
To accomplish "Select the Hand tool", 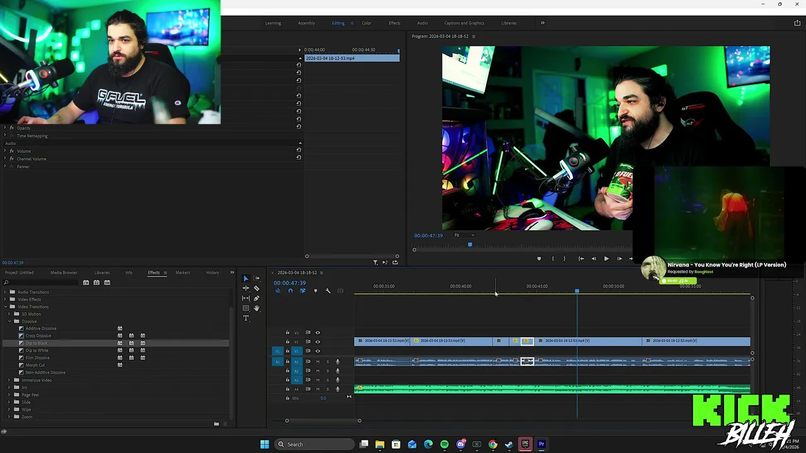I will (257, 308).
